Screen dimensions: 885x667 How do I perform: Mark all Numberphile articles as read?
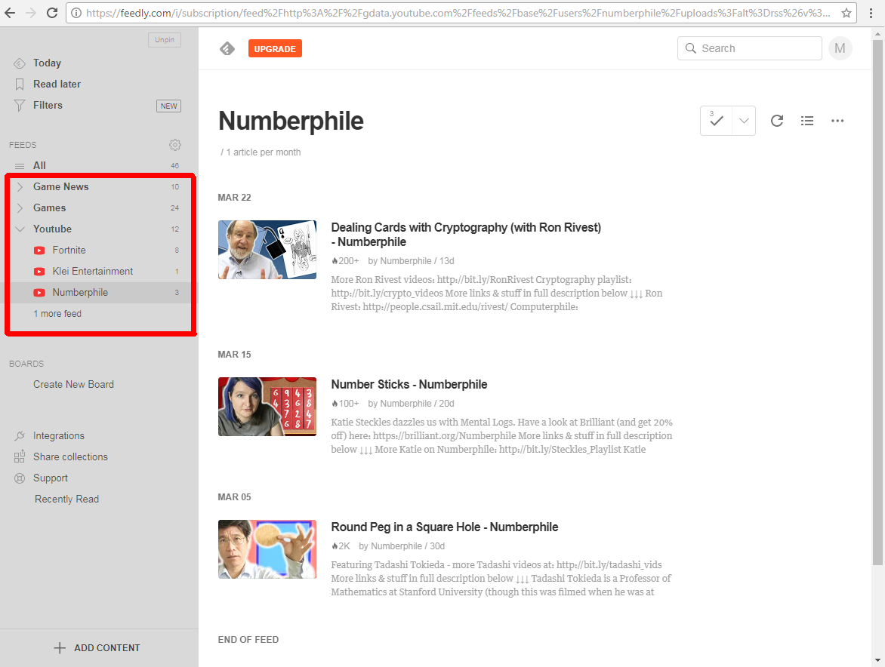coord(717,121)
